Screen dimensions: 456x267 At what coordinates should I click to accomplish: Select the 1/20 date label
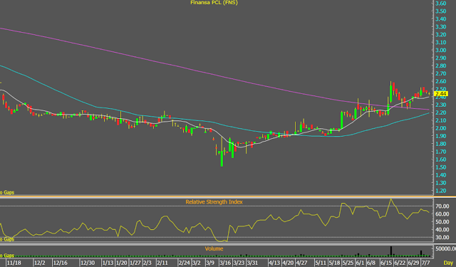click(x=122, y=263)
